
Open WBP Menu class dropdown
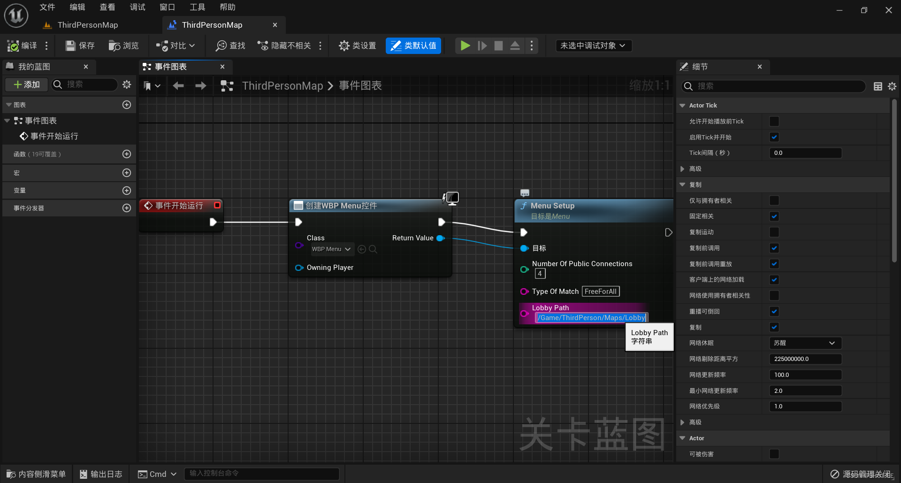point(331,249)
